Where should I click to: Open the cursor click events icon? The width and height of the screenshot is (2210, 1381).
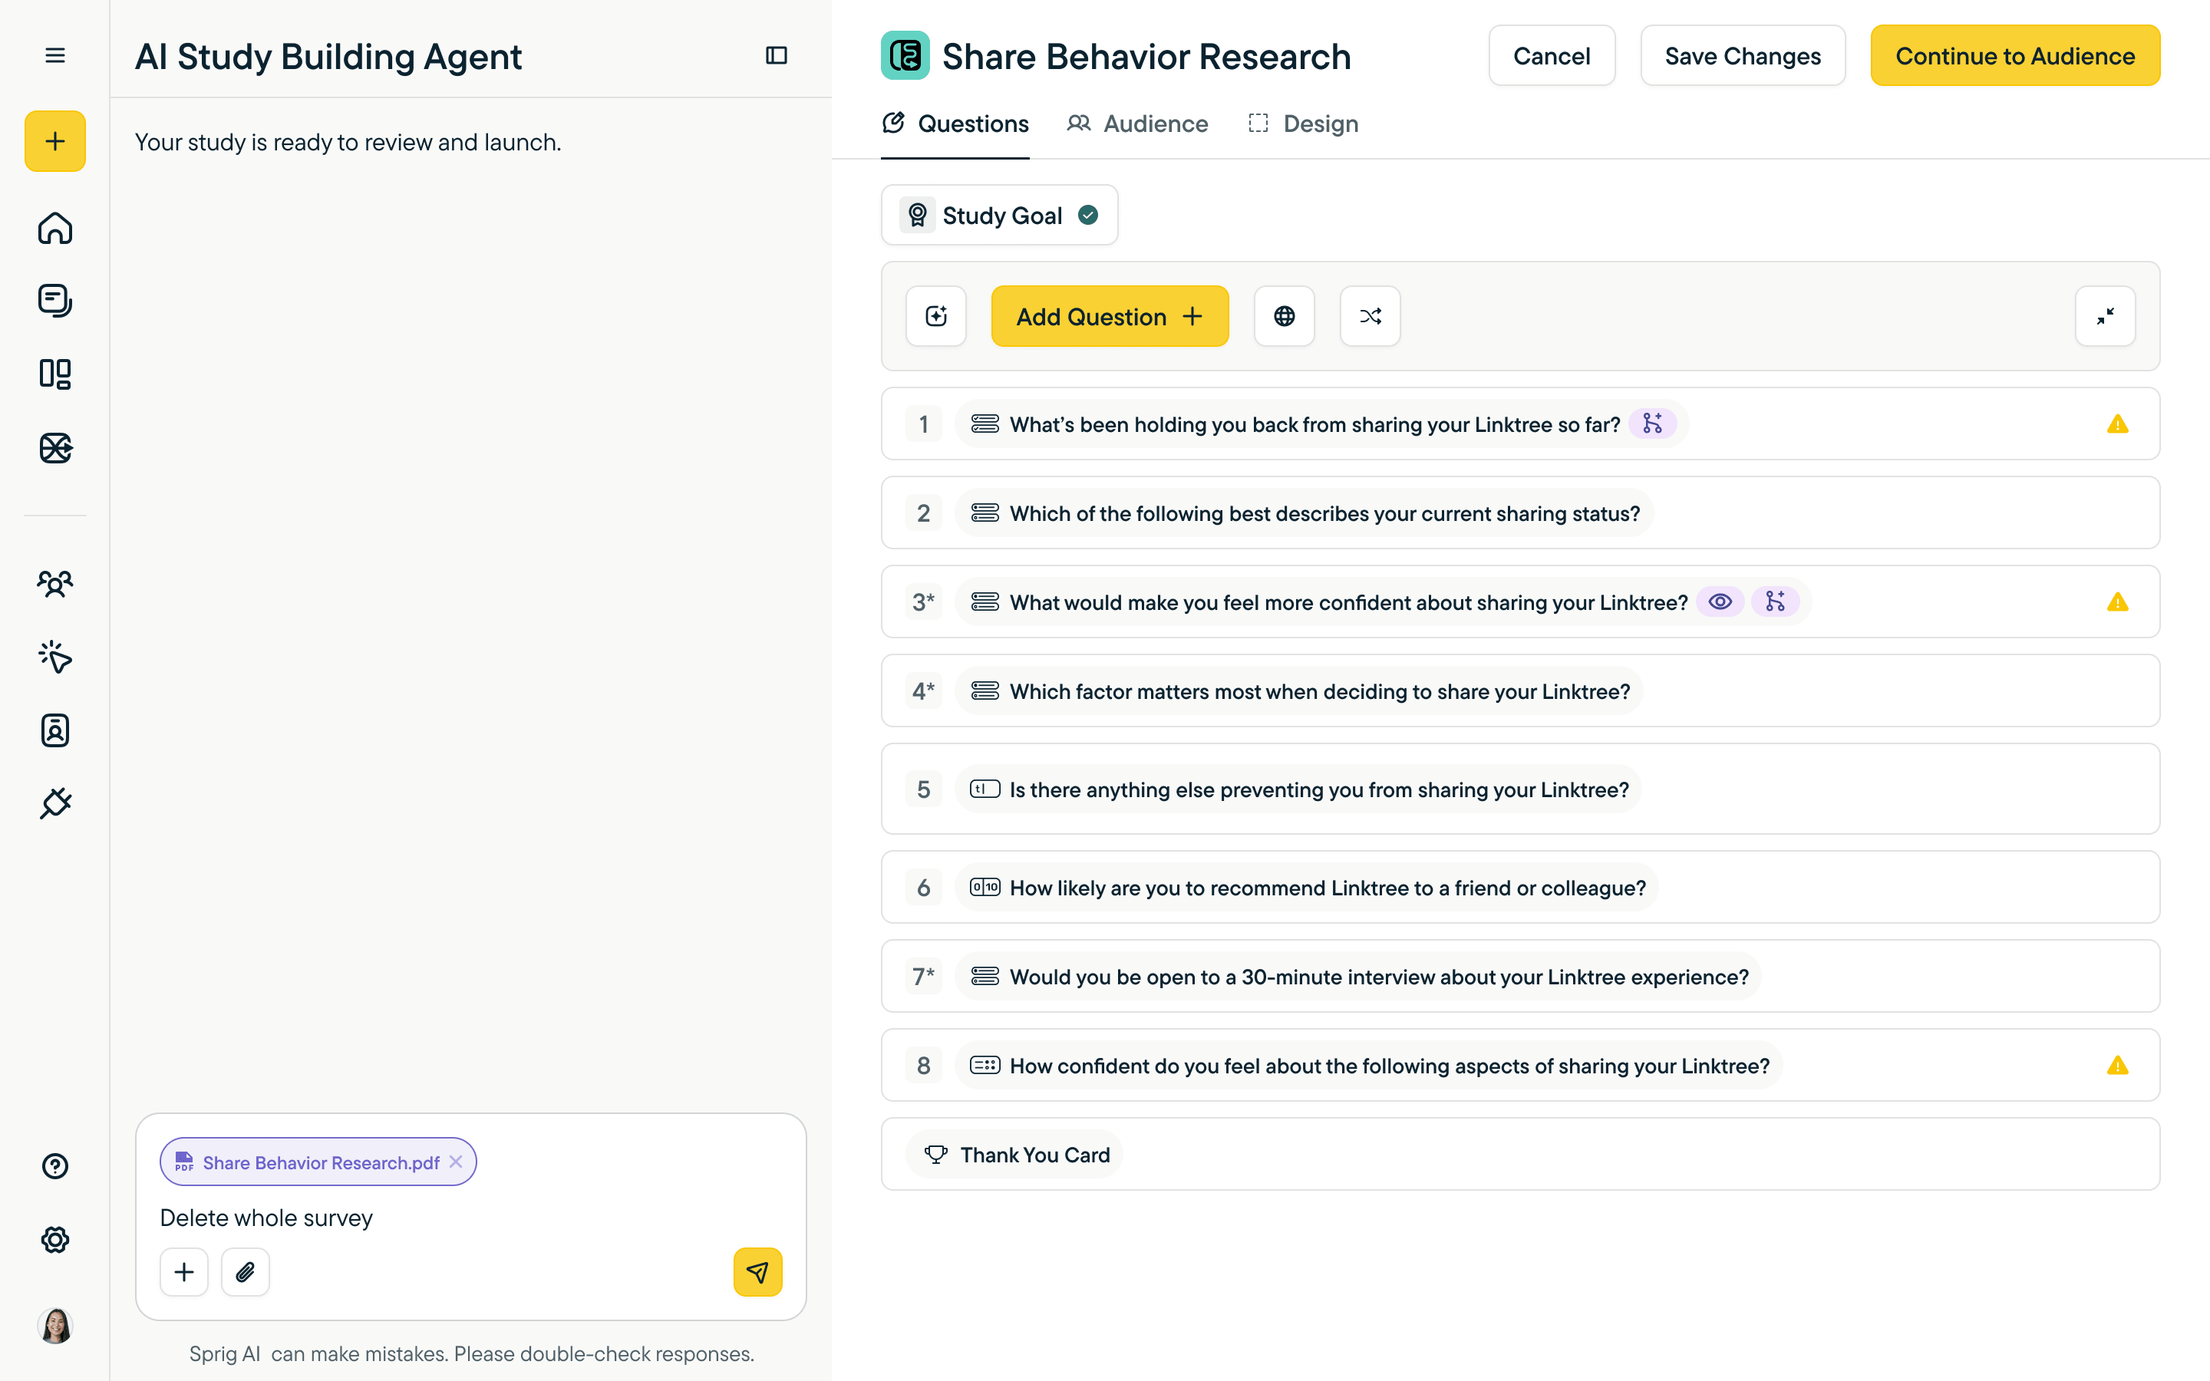[54, 657]
